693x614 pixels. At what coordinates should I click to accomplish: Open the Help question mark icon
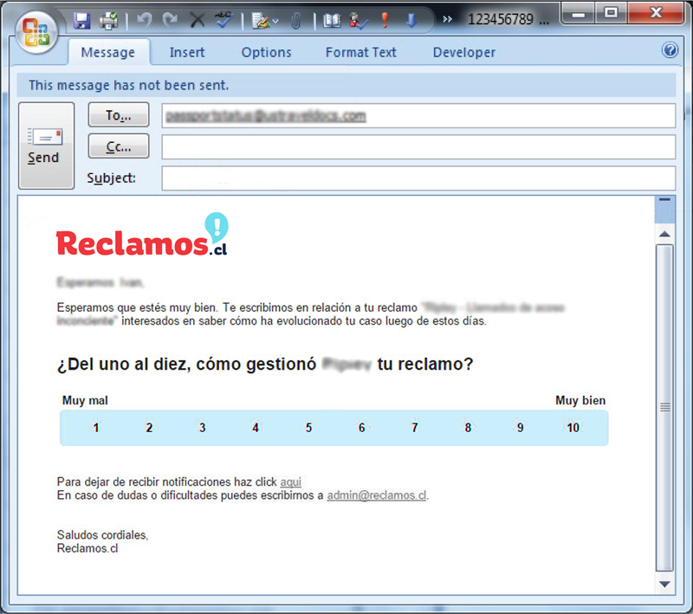tap(670, 50)
